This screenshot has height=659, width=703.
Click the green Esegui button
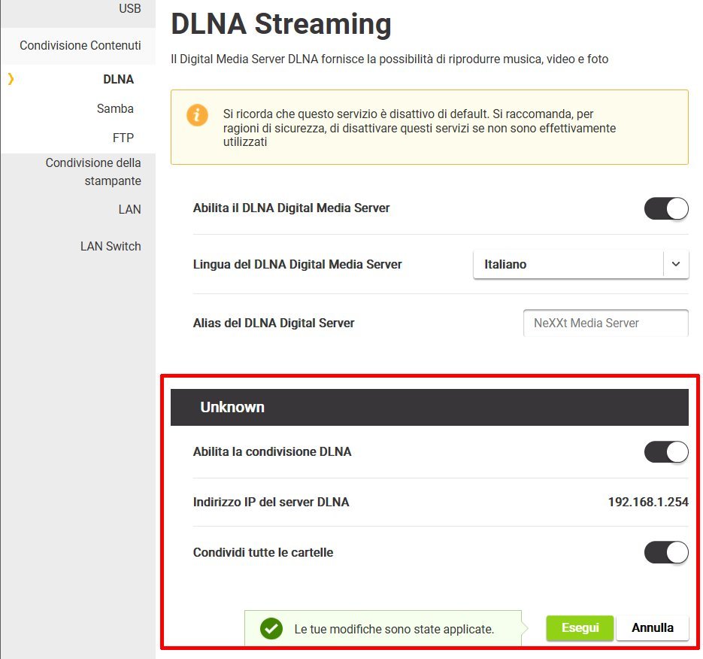(x=580, y=627)
